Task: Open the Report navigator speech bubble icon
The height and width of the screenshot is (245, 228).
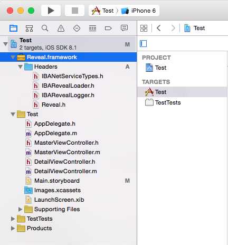Action: [x=124, y=28]
